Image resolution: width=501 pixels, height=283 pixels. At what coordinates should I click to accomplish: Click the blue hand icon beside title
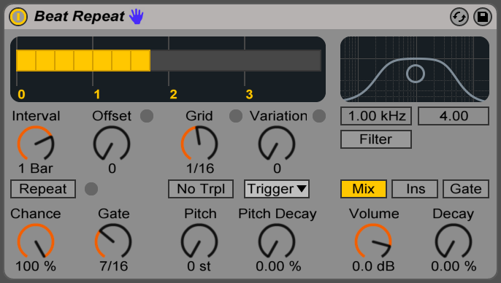tap(137, 16)
